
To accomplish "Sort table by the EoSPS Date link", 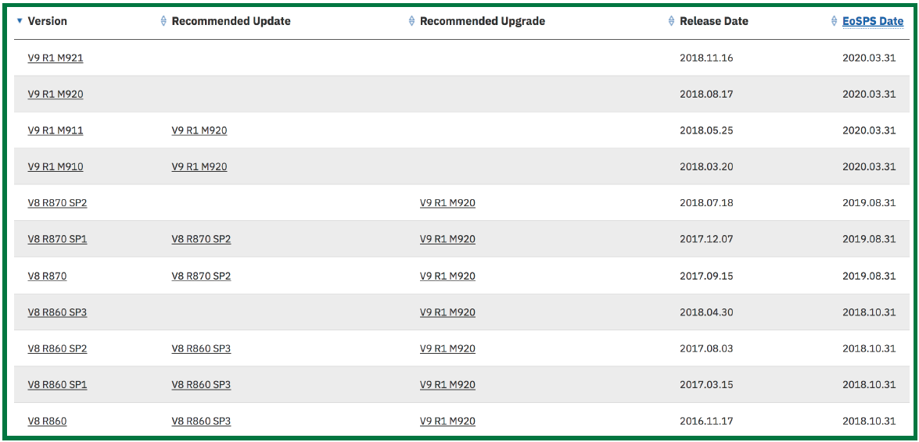I will (873, 21).
